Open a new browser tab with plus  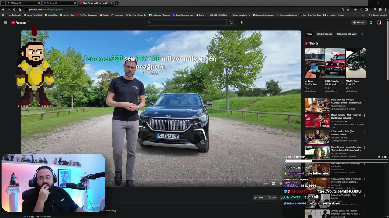pyautogui.click(x=117, y=3)
